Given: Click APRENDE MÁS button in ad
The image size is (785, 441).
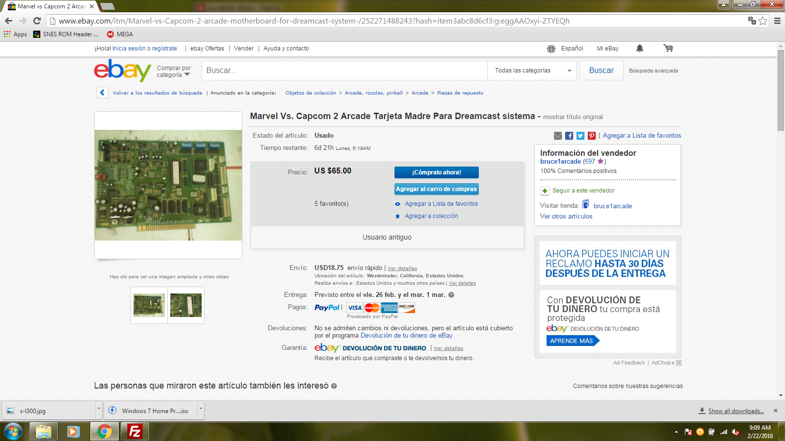Looking at the screenshot, I should 572,341.
